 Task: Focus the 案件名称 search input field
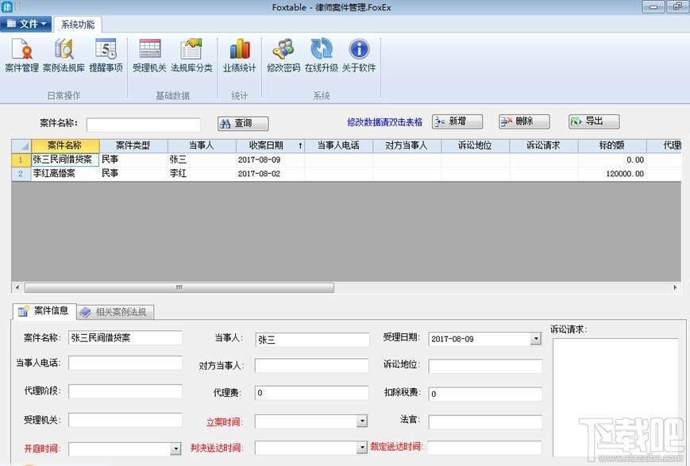[144, 124]
